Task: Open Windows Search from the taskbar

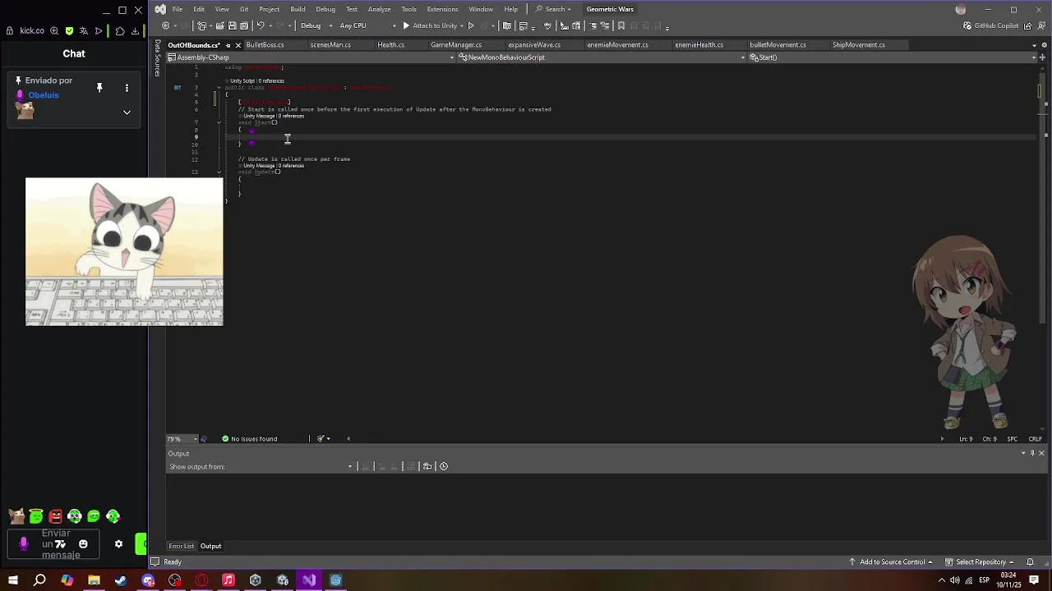Action: 39,580
